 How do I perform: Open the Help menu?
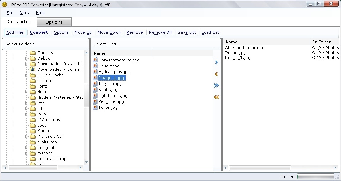coord(40,13)
